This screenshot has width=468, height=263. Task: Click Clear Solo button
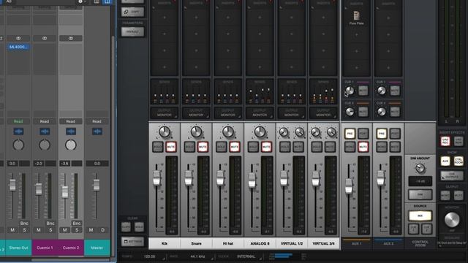[139, 227]
